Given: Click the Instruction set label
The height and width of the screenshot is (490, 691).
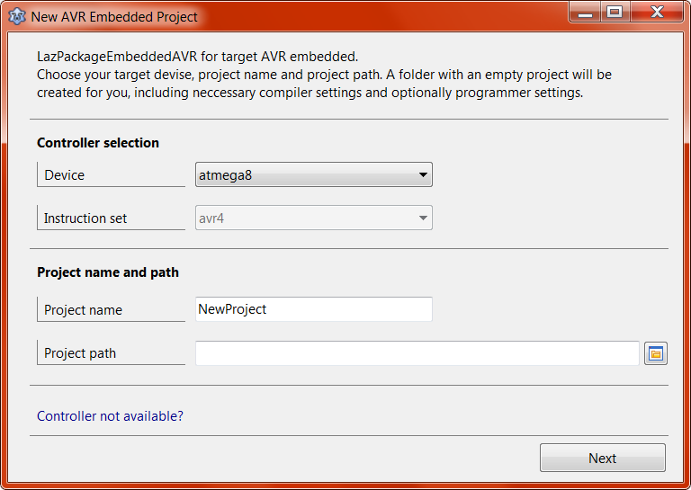Looking at the screenshot, I should (x=85, y=218).
